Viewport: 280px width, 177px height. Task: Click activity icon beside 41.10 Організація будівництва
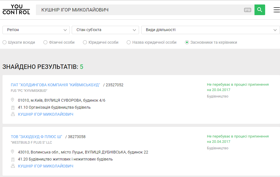point(13,107)
